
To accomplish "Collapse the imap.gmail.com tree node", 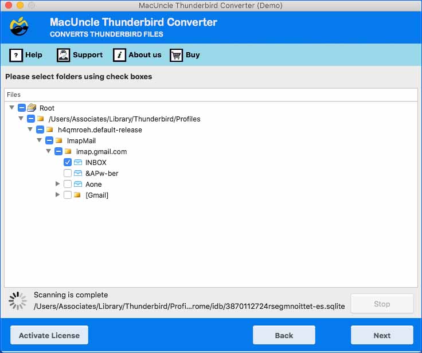I will click(x=49, y=152).
